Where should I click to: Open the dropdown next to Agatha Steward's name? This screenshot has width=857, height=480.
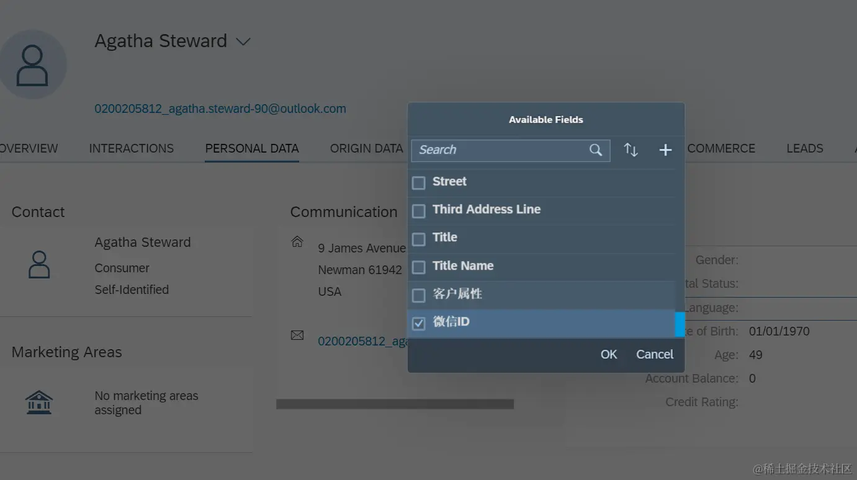click(x=243, y=41)
